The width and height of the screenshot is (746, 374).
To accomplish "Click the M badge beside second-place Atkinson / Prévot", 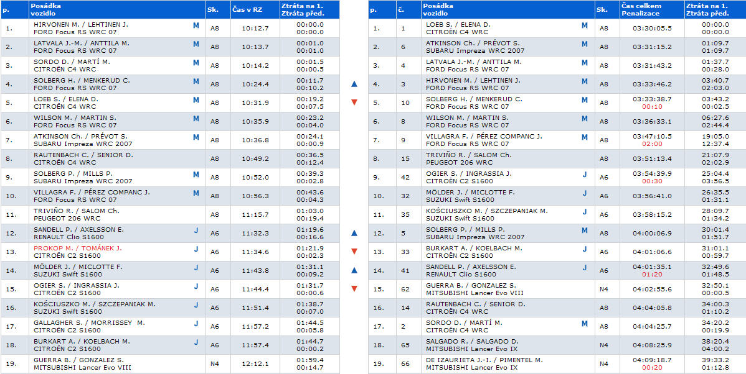I will click(x=584, y=44).
